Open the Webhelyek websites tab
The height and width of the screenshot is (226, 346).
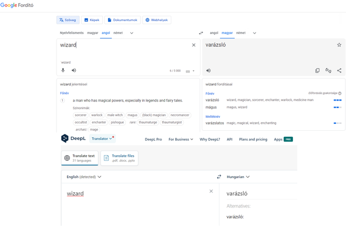point(157,20)
